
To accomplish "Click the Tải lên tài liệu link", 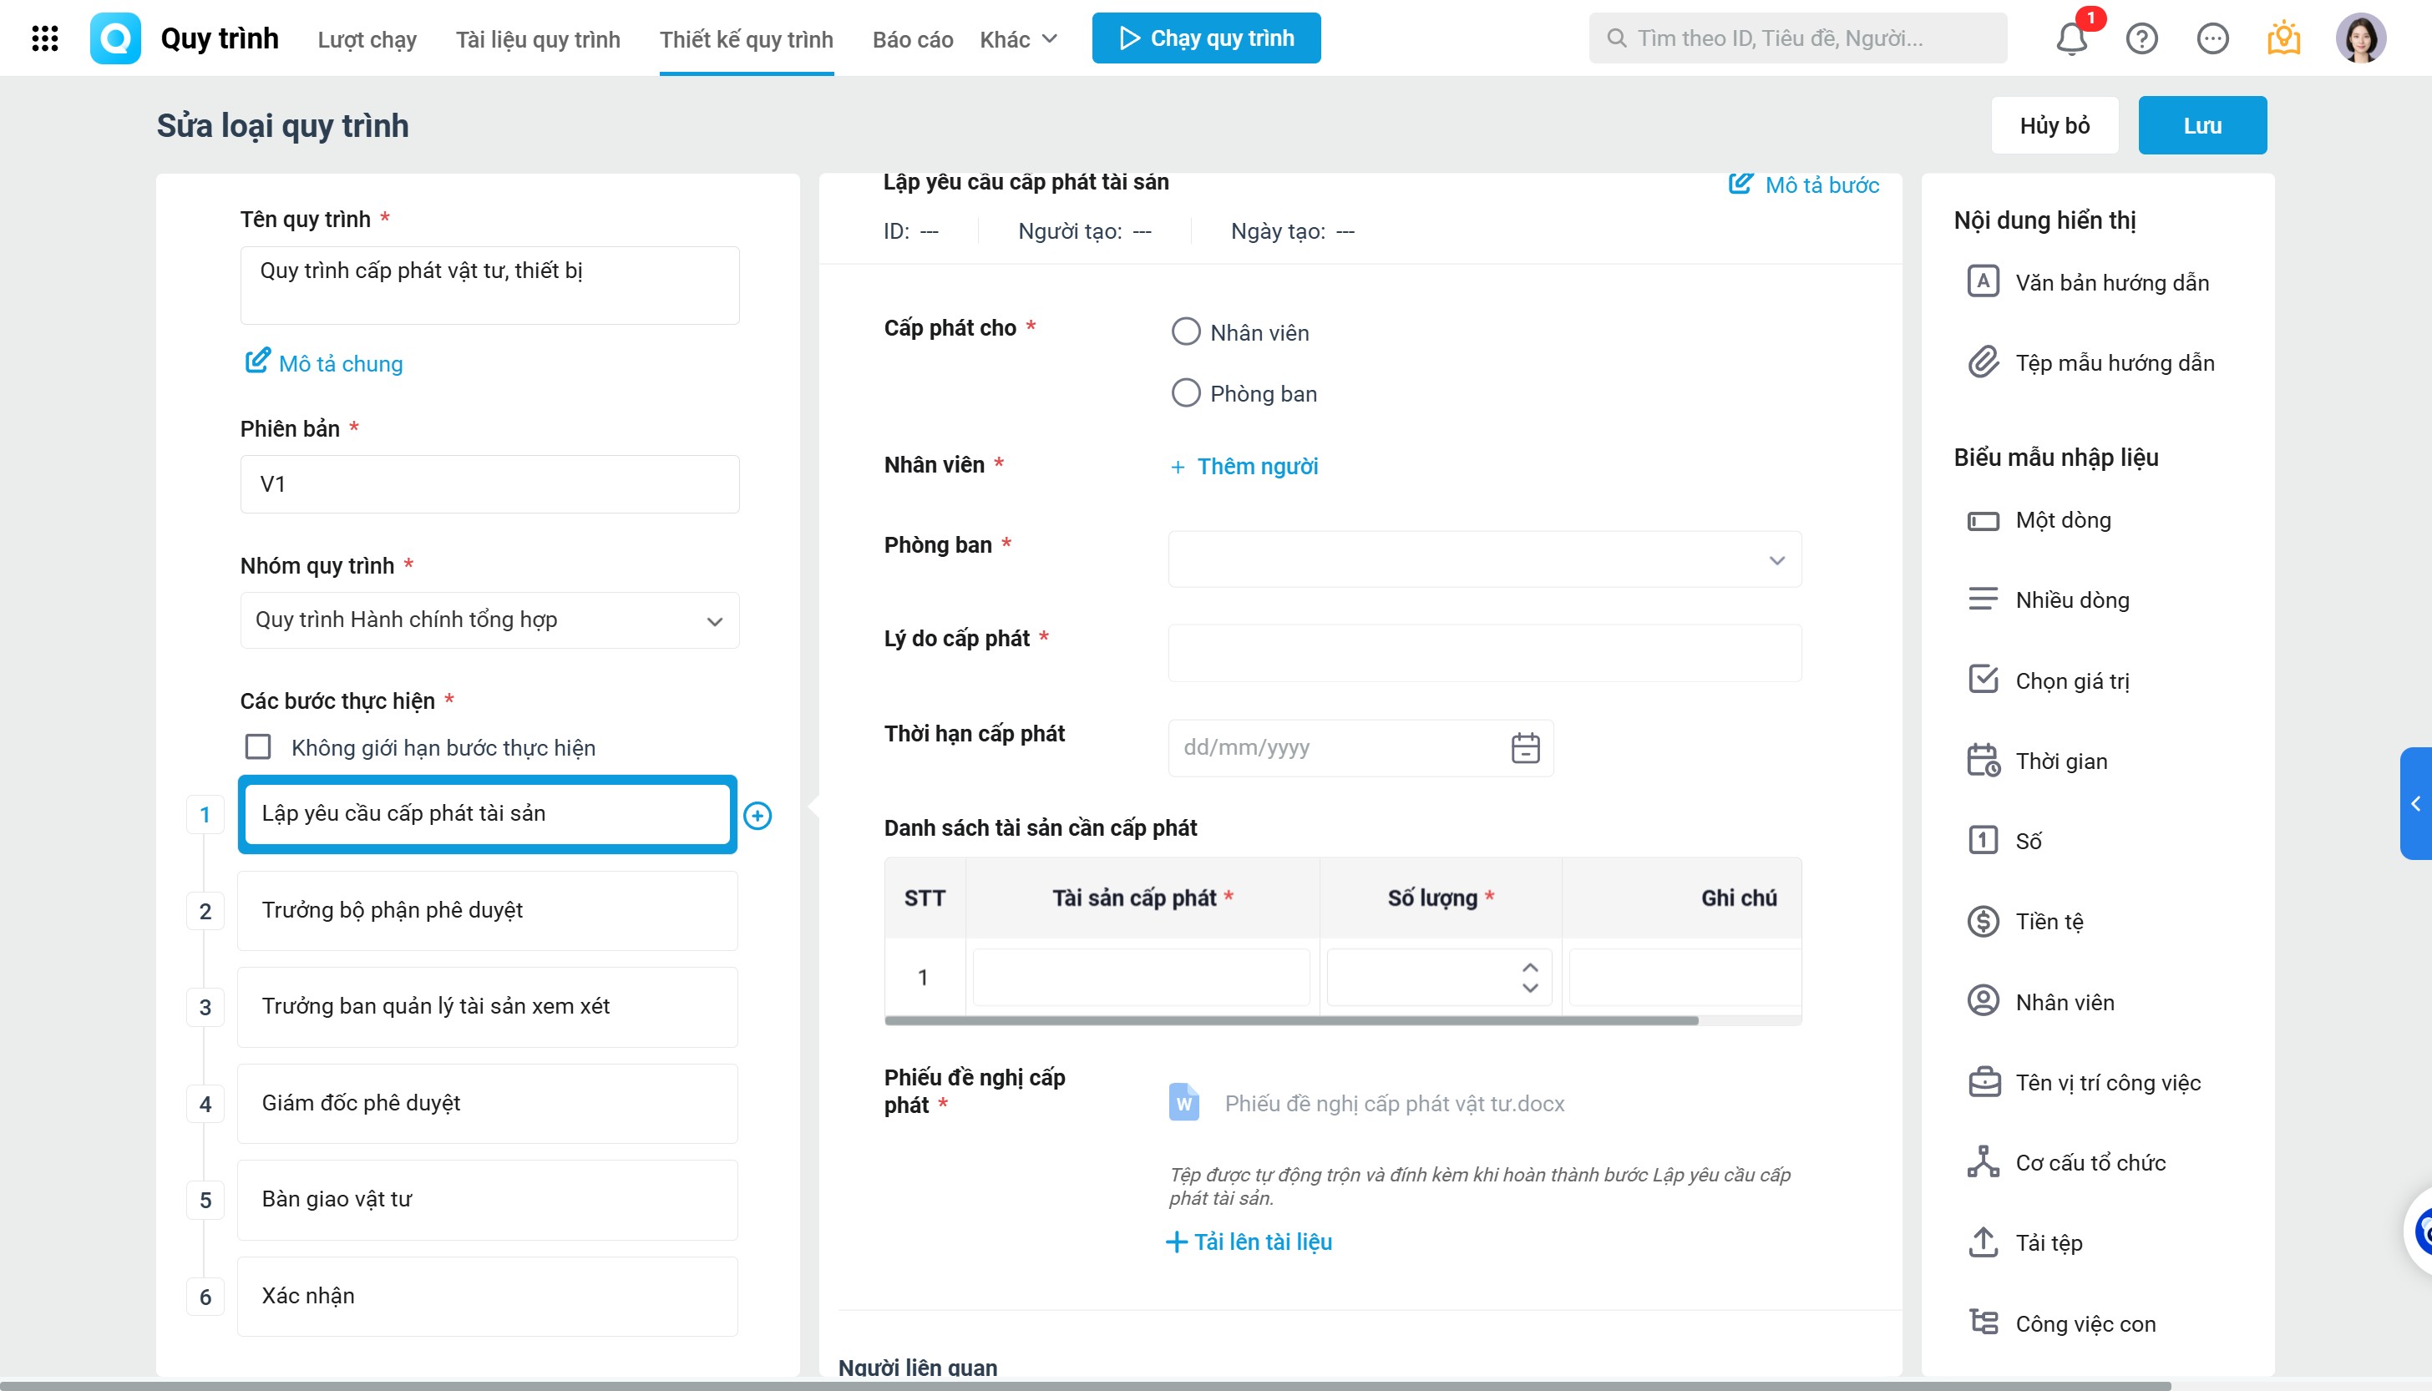I will pos(1249,1241).
